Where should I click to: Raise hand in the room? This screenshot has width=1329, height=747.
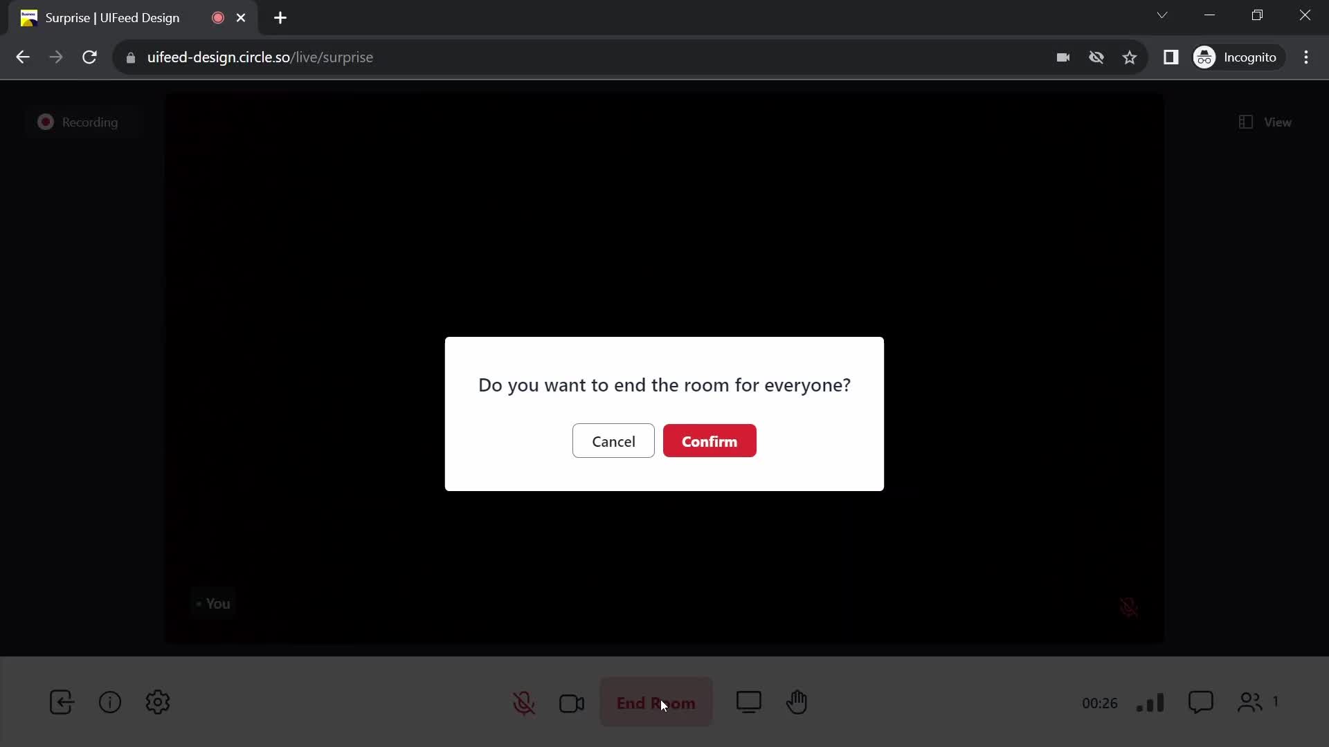(x=797, y=702)
